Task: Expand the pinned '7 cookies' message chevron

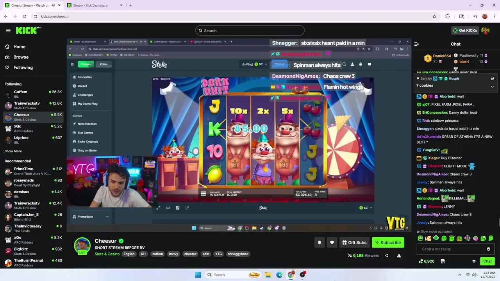Action: (x=492, y=87)
